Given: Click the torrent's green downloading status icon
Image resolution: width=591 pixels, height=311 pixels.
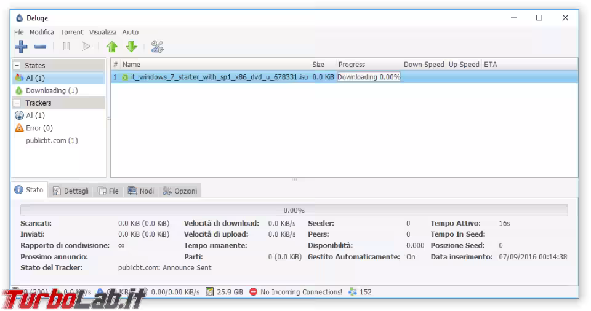Looking at the screenshot, I should pos(125,77).
